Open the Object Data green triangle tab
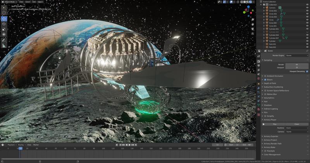 [x=258, y=105]
